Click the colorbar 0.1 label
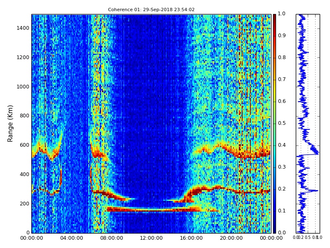The image size is (330, 248). click(282, 211)
